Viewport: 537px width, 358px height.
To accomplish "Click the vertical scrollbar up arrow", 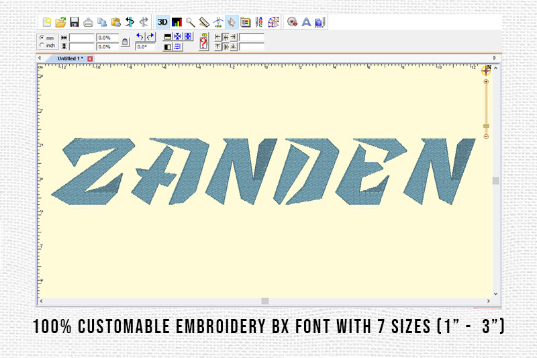I will (495, 68).
